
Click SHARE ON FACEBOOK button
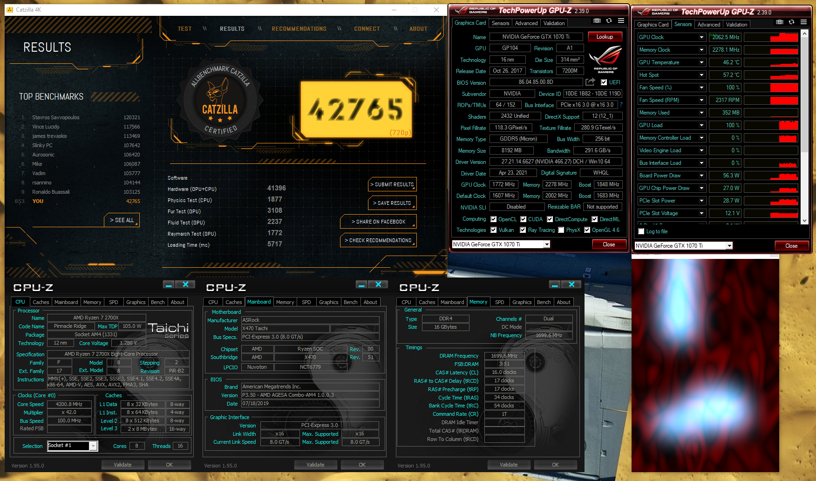tap(378, 222)
